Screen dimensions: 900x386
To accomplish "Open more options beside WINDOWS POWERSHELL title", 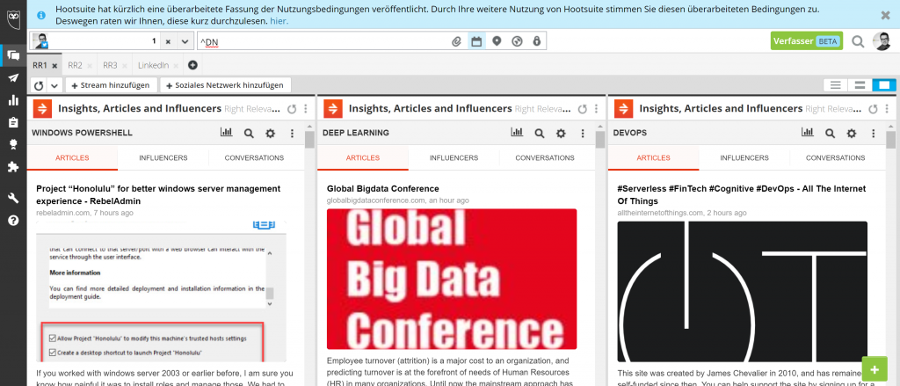I will (292, 134).
